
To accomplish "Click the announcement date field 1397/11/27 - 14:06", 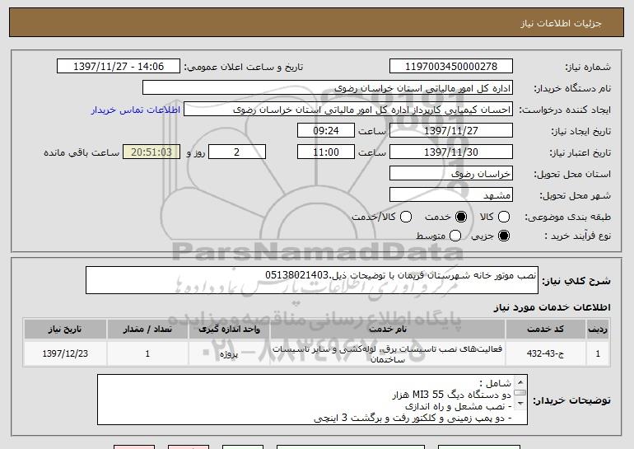I will pos(119,66).
